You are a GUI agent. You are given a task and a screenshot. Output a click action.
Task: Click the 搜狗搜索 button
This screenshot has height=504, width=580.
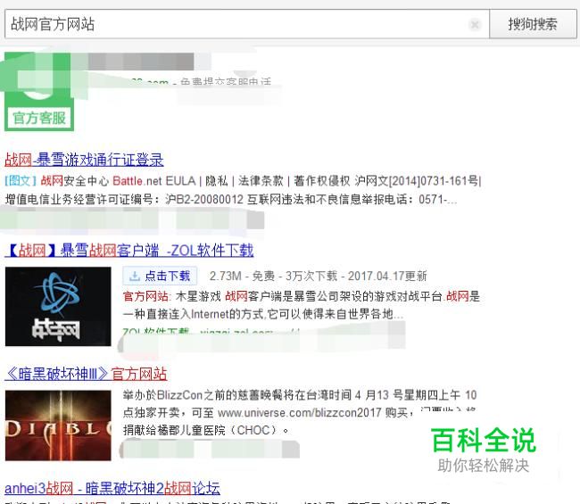pos(533,24)
